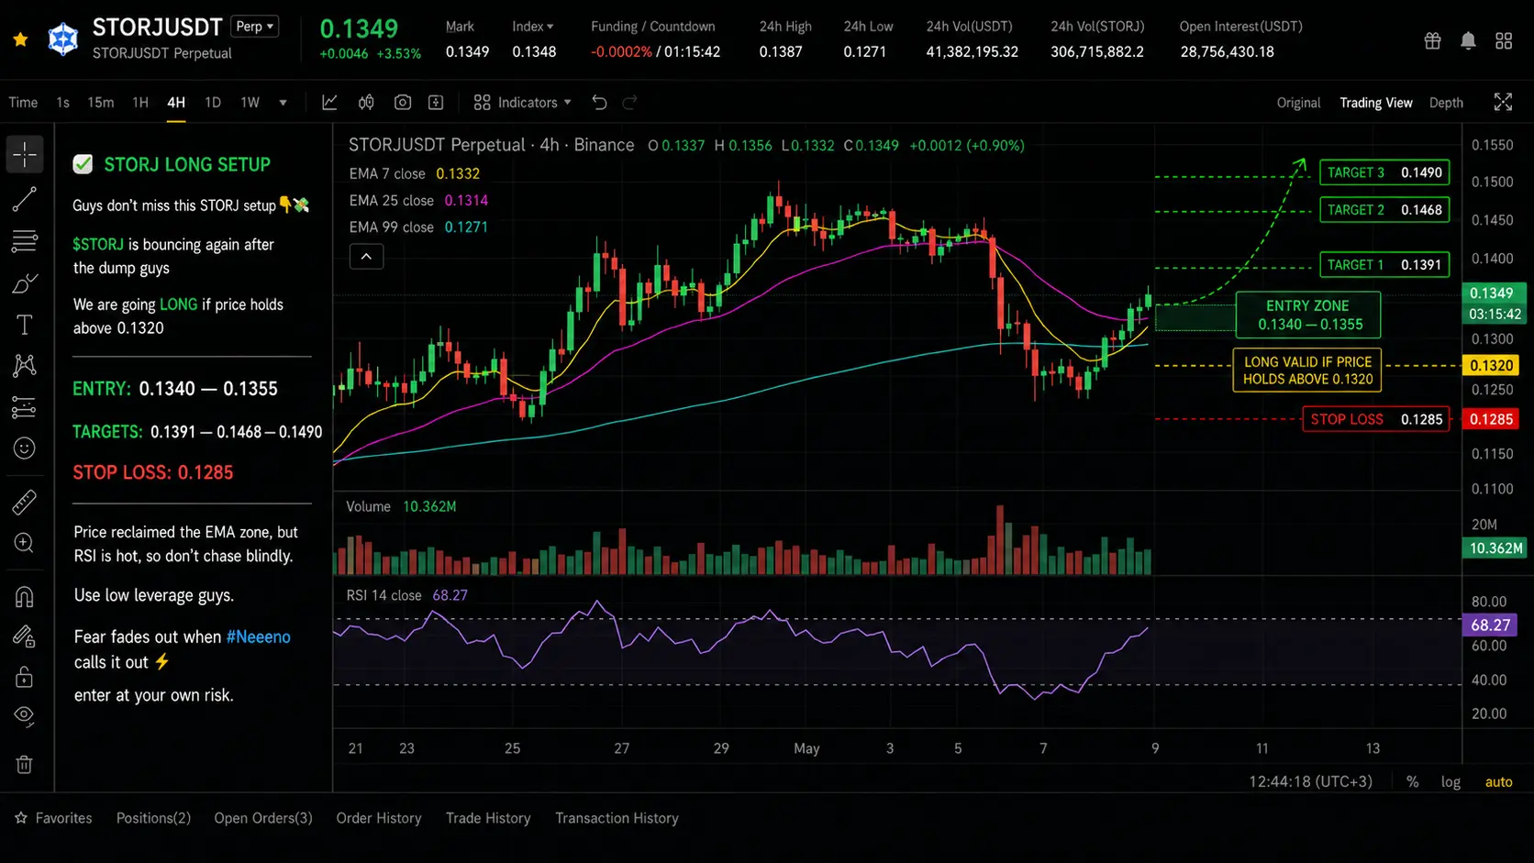The width and height of the screenshot is (1534, 863).
Task: Select the brush drawing tool
Action: tap(25, 283)
